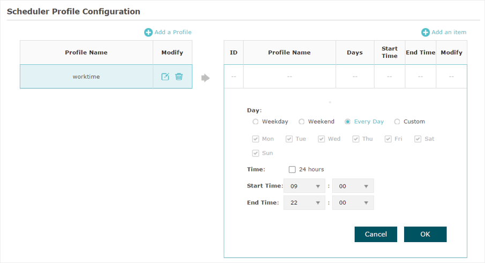
Task: Select the Every Day radio option
Action: [348, 122]
